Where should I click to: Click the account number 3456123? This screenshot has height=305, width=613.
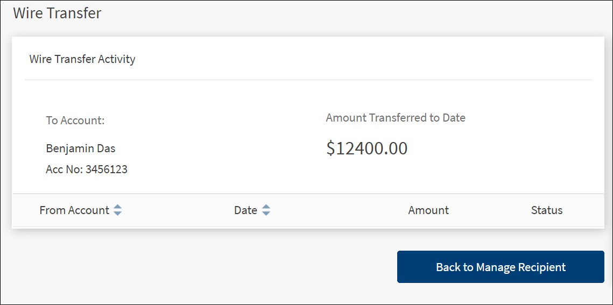click(x=107, y=169)
